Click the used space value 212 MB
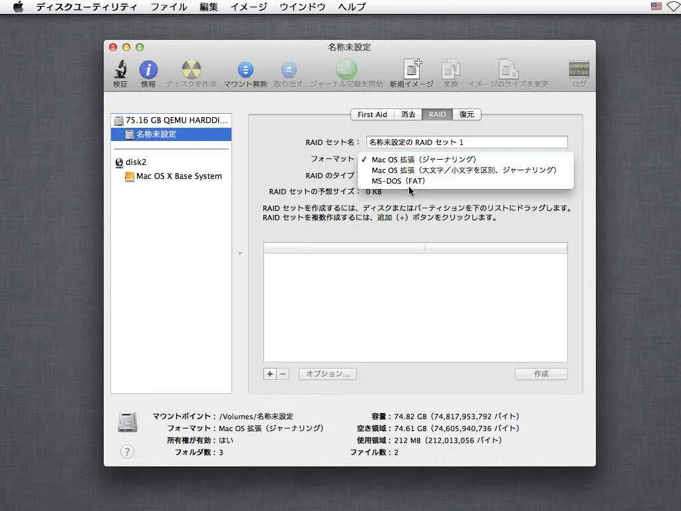The width and height of the screenshot is (681, 511). (408, 440)
